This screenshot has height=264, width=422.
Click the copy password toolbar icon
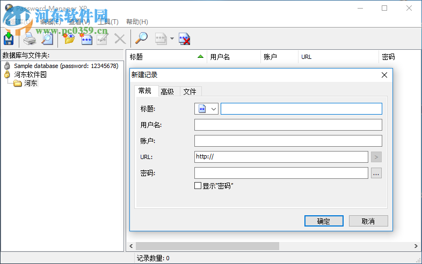point(161,39)
